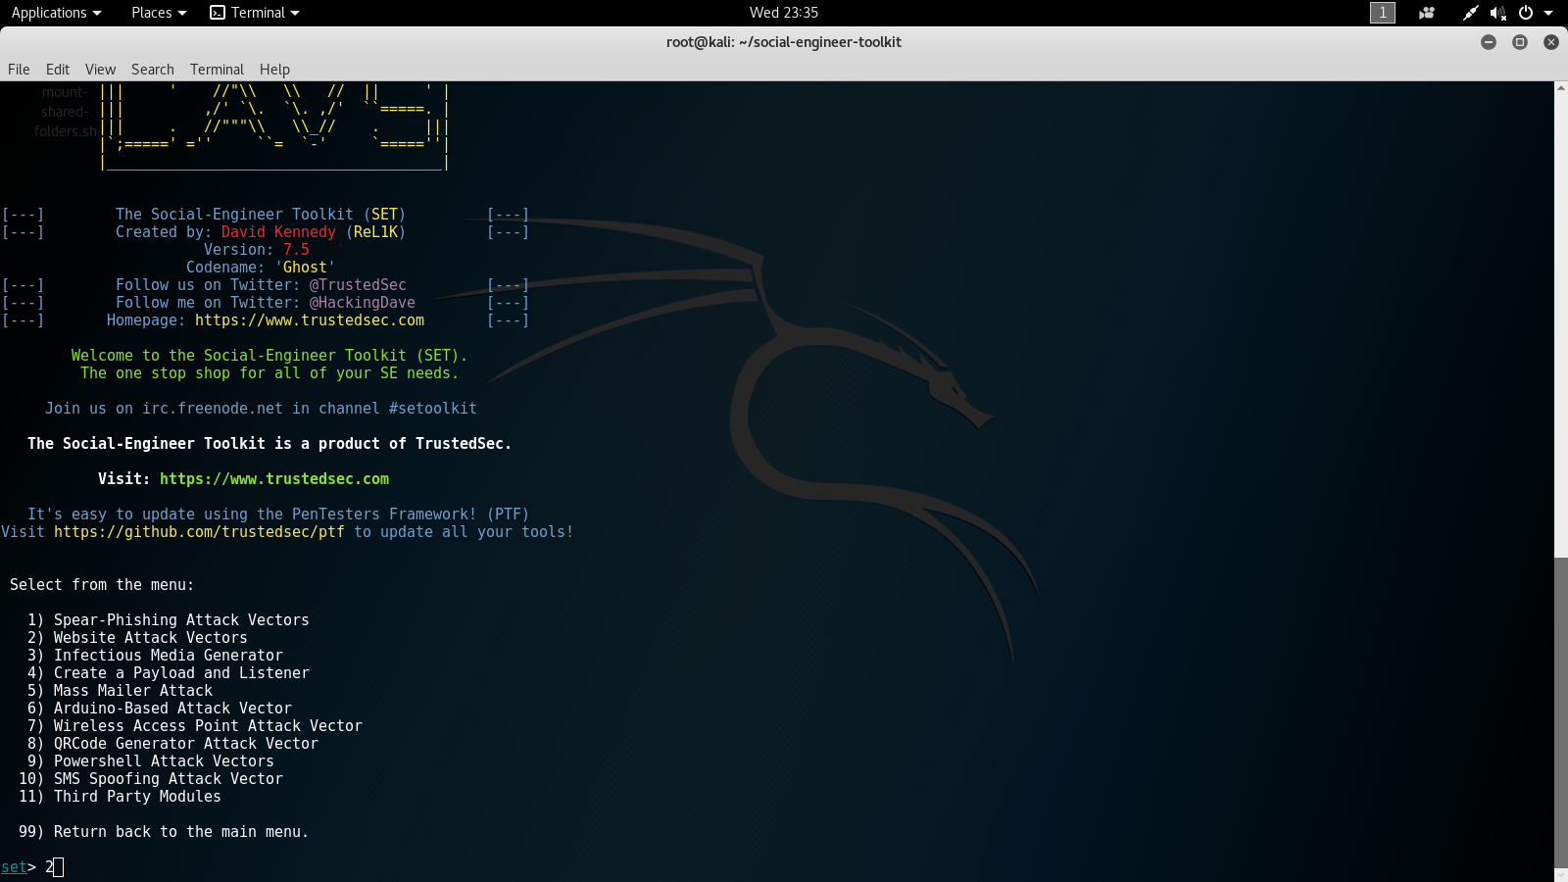Open the Help menu
1568x882 pixels.
[x=274, y=70]
